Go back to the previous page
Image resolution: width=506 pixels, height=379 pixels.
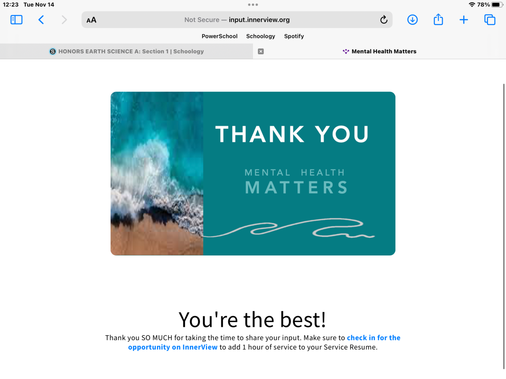click(x=41, y=20)
